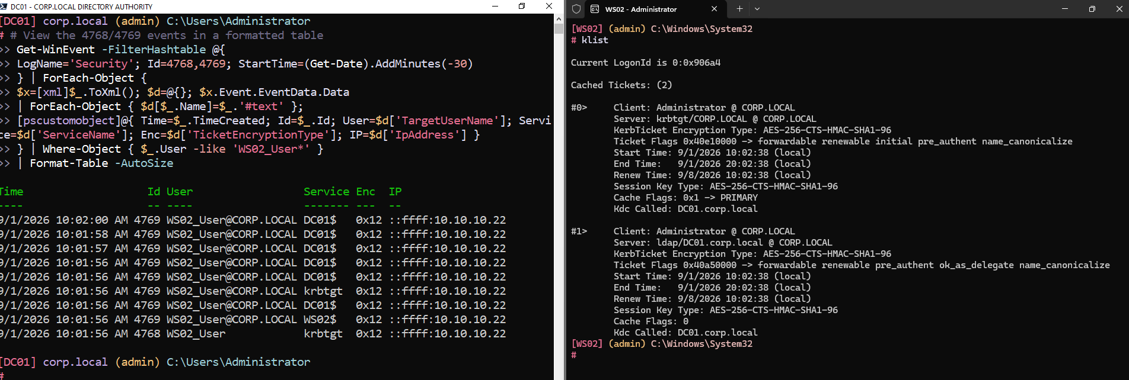Click 'WS02$' service name in event table
The image size is (1129, 380).
[x=320, y=320]
